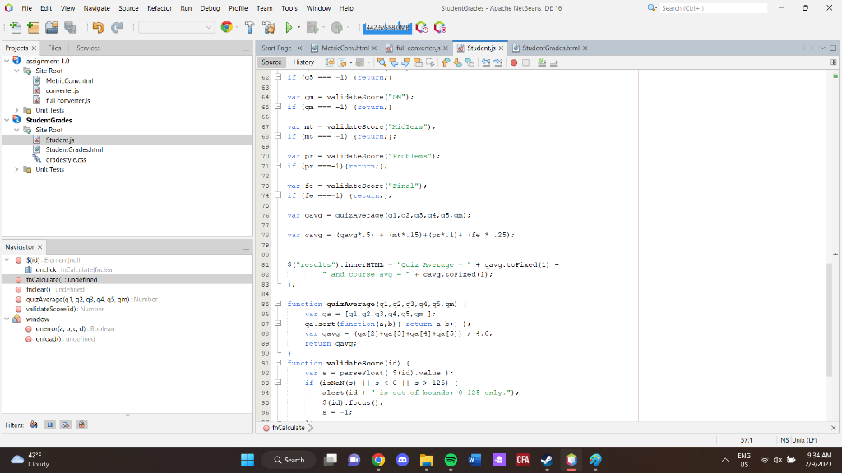Screen dimensions: 842x473
Task: Click the Build Project hammer icon
Action: [248, 27]
